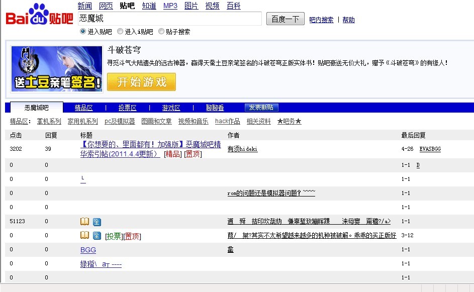
Task: Click the 百度一下 search button
Action: [x=285, y=19]
